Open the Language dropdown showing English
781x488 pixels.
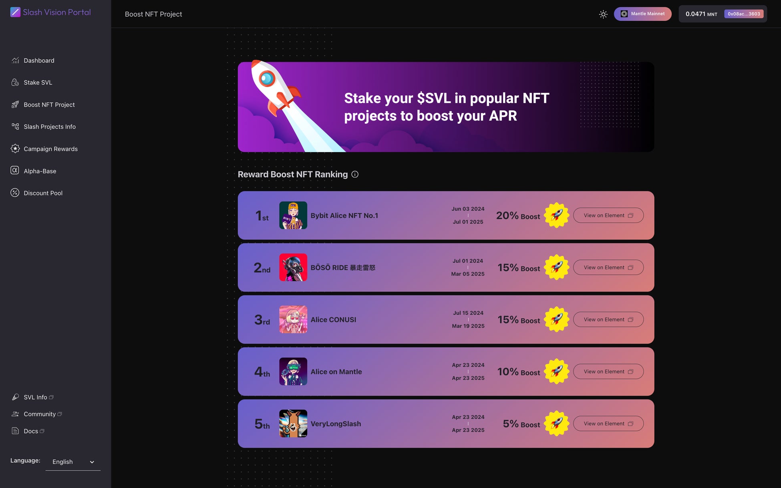click(73, 462)
